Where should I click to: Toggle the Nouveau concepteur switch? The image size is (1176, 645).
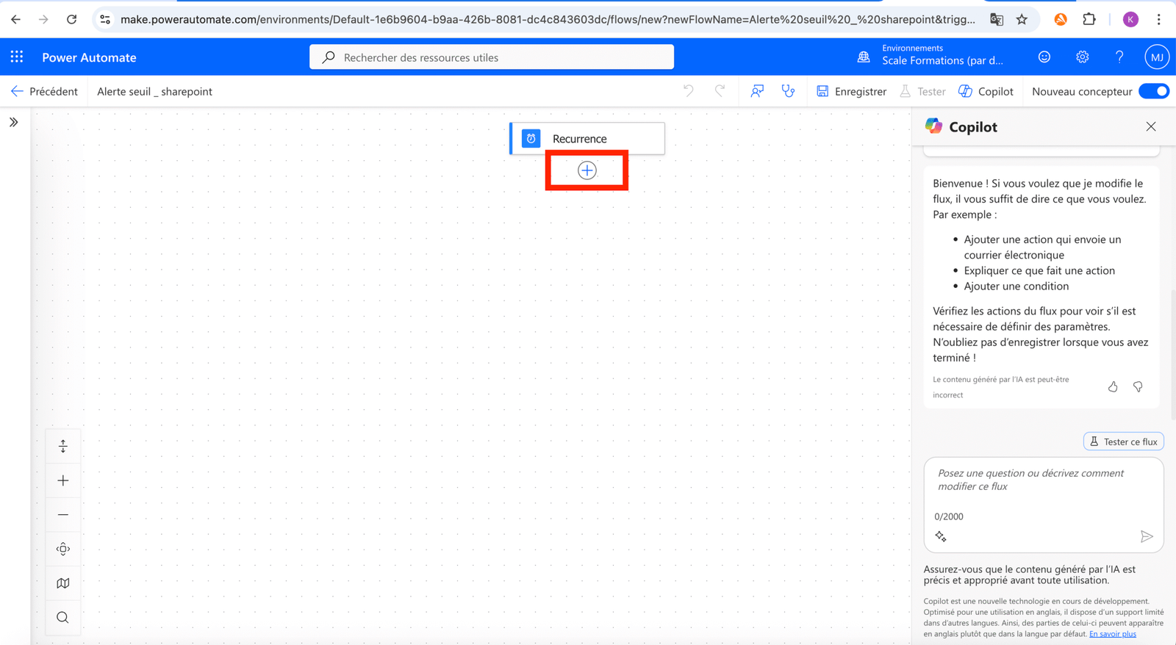click(1154, 91)
